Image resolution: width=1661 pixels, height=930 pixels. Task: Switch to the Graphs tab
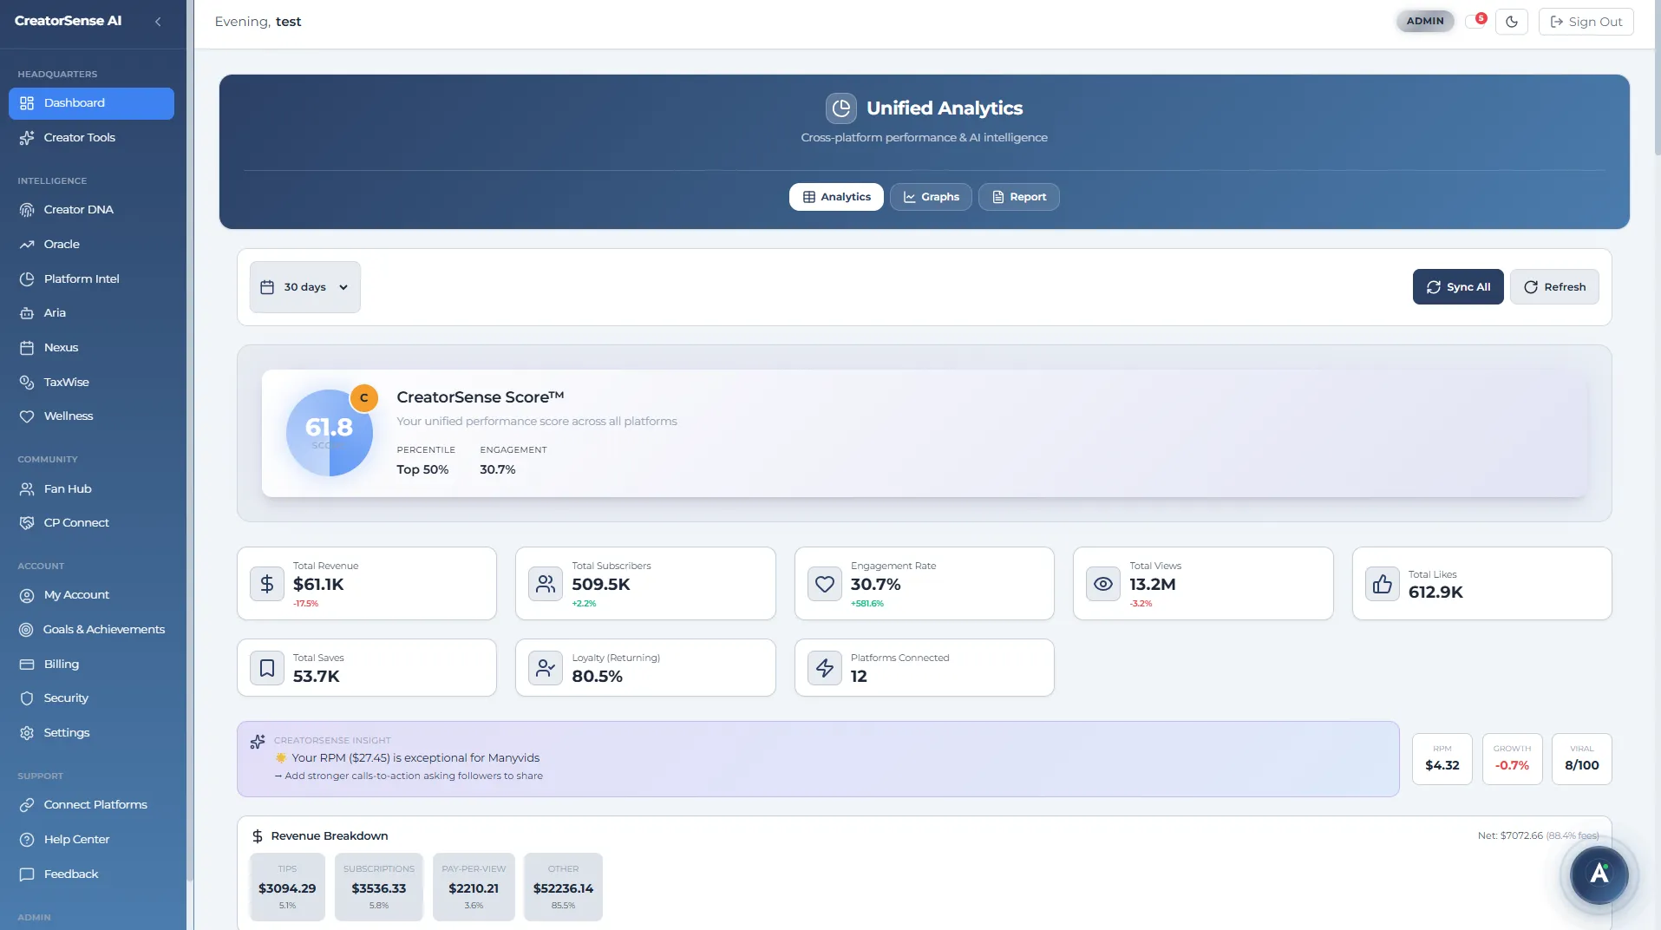(930, 196)
